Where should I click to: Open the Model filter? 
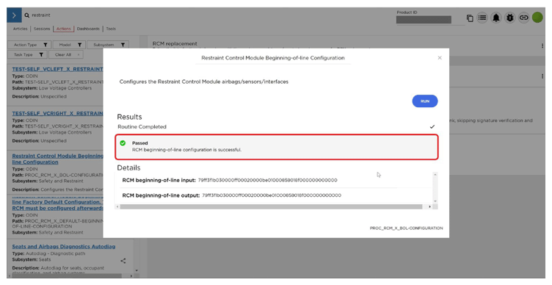point(69,45)
